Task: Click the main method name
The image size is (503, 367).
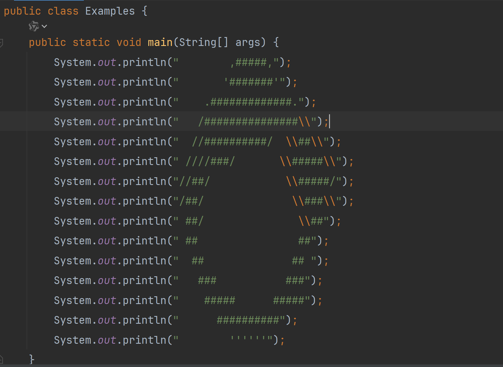Action: tap(159, 42)
